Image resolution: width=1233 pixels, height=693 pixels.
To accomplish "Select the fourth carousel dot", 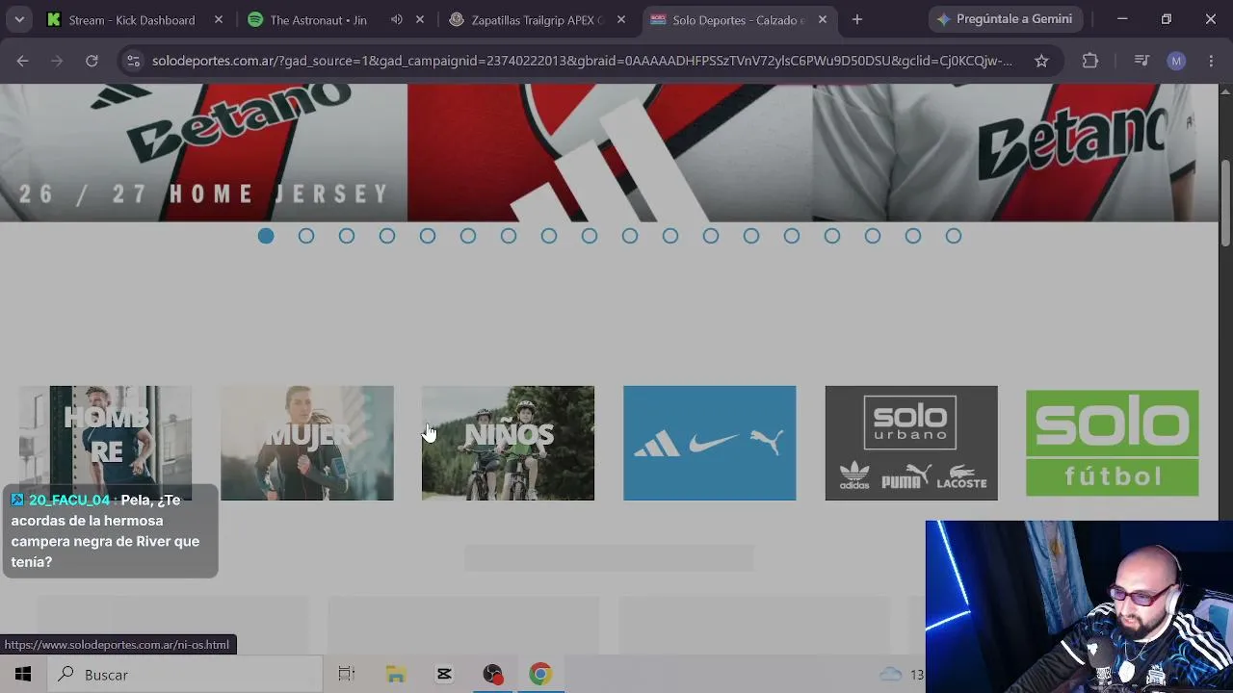I will [x=387, y=236].
